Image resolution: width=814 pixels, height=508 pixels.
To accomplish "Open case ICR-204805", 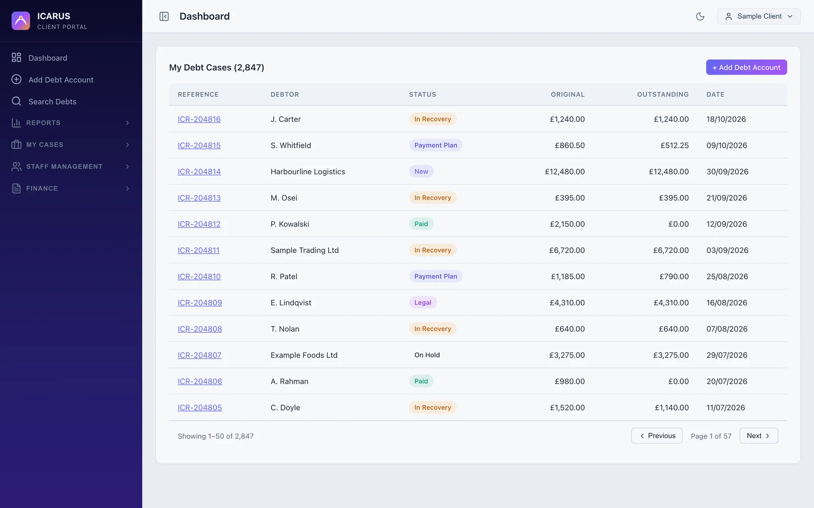I will click(x=199, y=407).
